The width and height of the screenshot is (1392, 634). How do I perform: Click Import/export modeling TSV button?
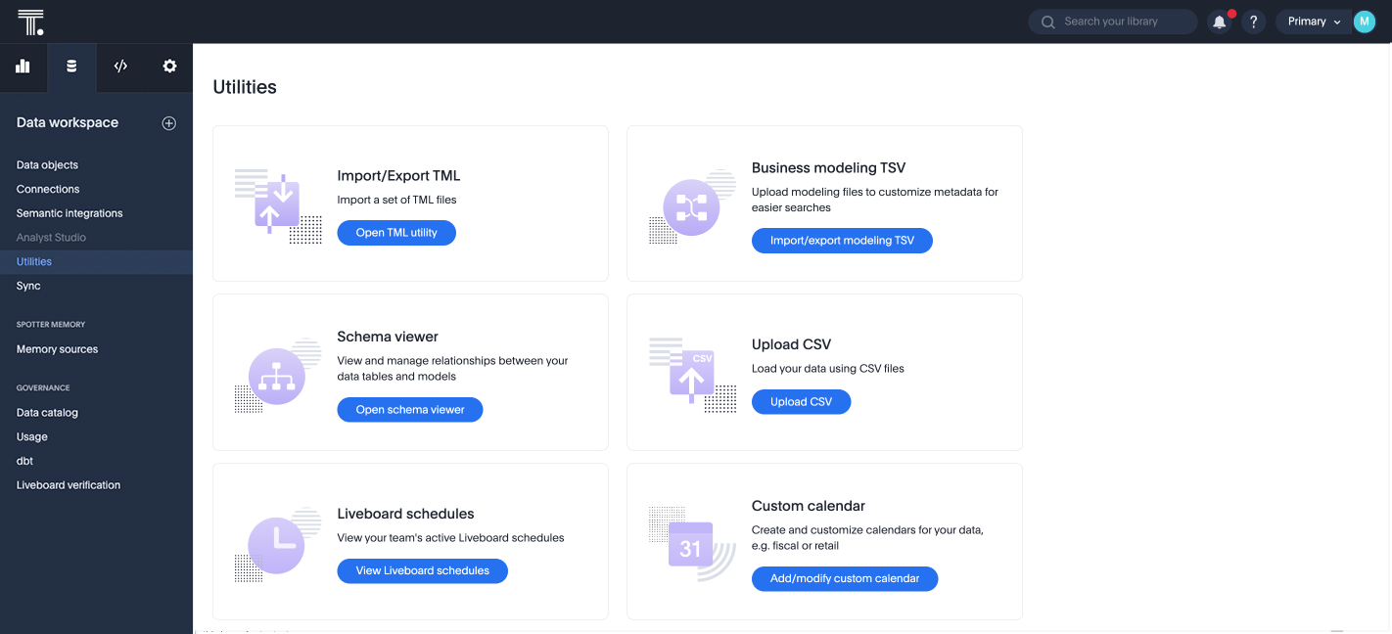(842, 241)
